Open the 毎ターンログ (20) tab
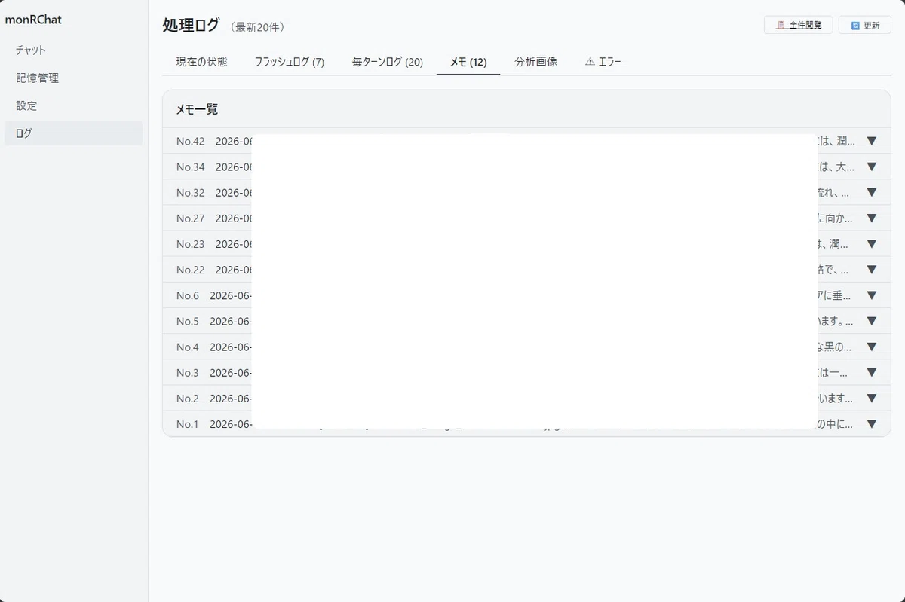Viewport: 905px width, 602px height. pyautogui.click(x=388, y=62)
